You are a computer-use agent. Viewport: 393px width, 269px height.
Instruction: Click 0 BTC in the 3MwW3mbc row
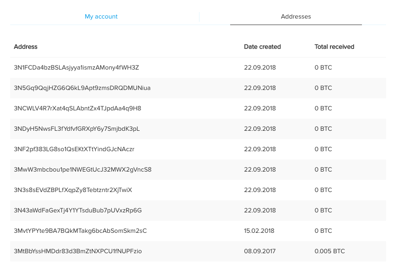pyautogui.click(x=323, y=170)
